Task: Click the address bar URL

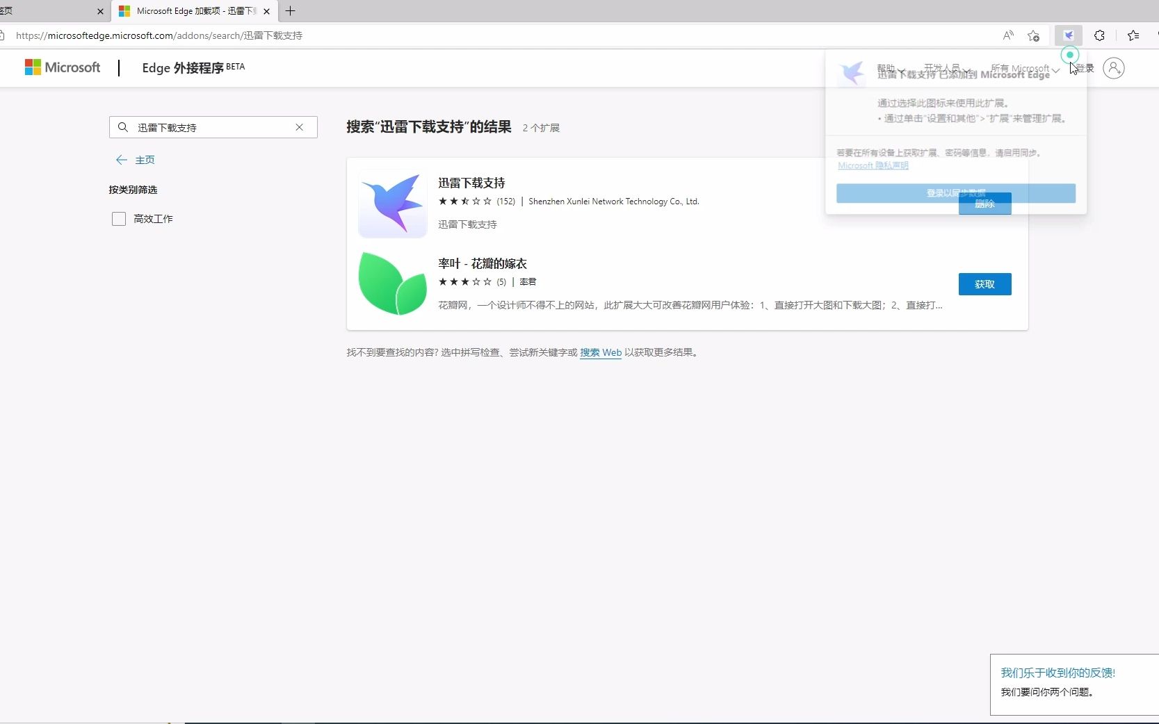Action: point(159,35)
